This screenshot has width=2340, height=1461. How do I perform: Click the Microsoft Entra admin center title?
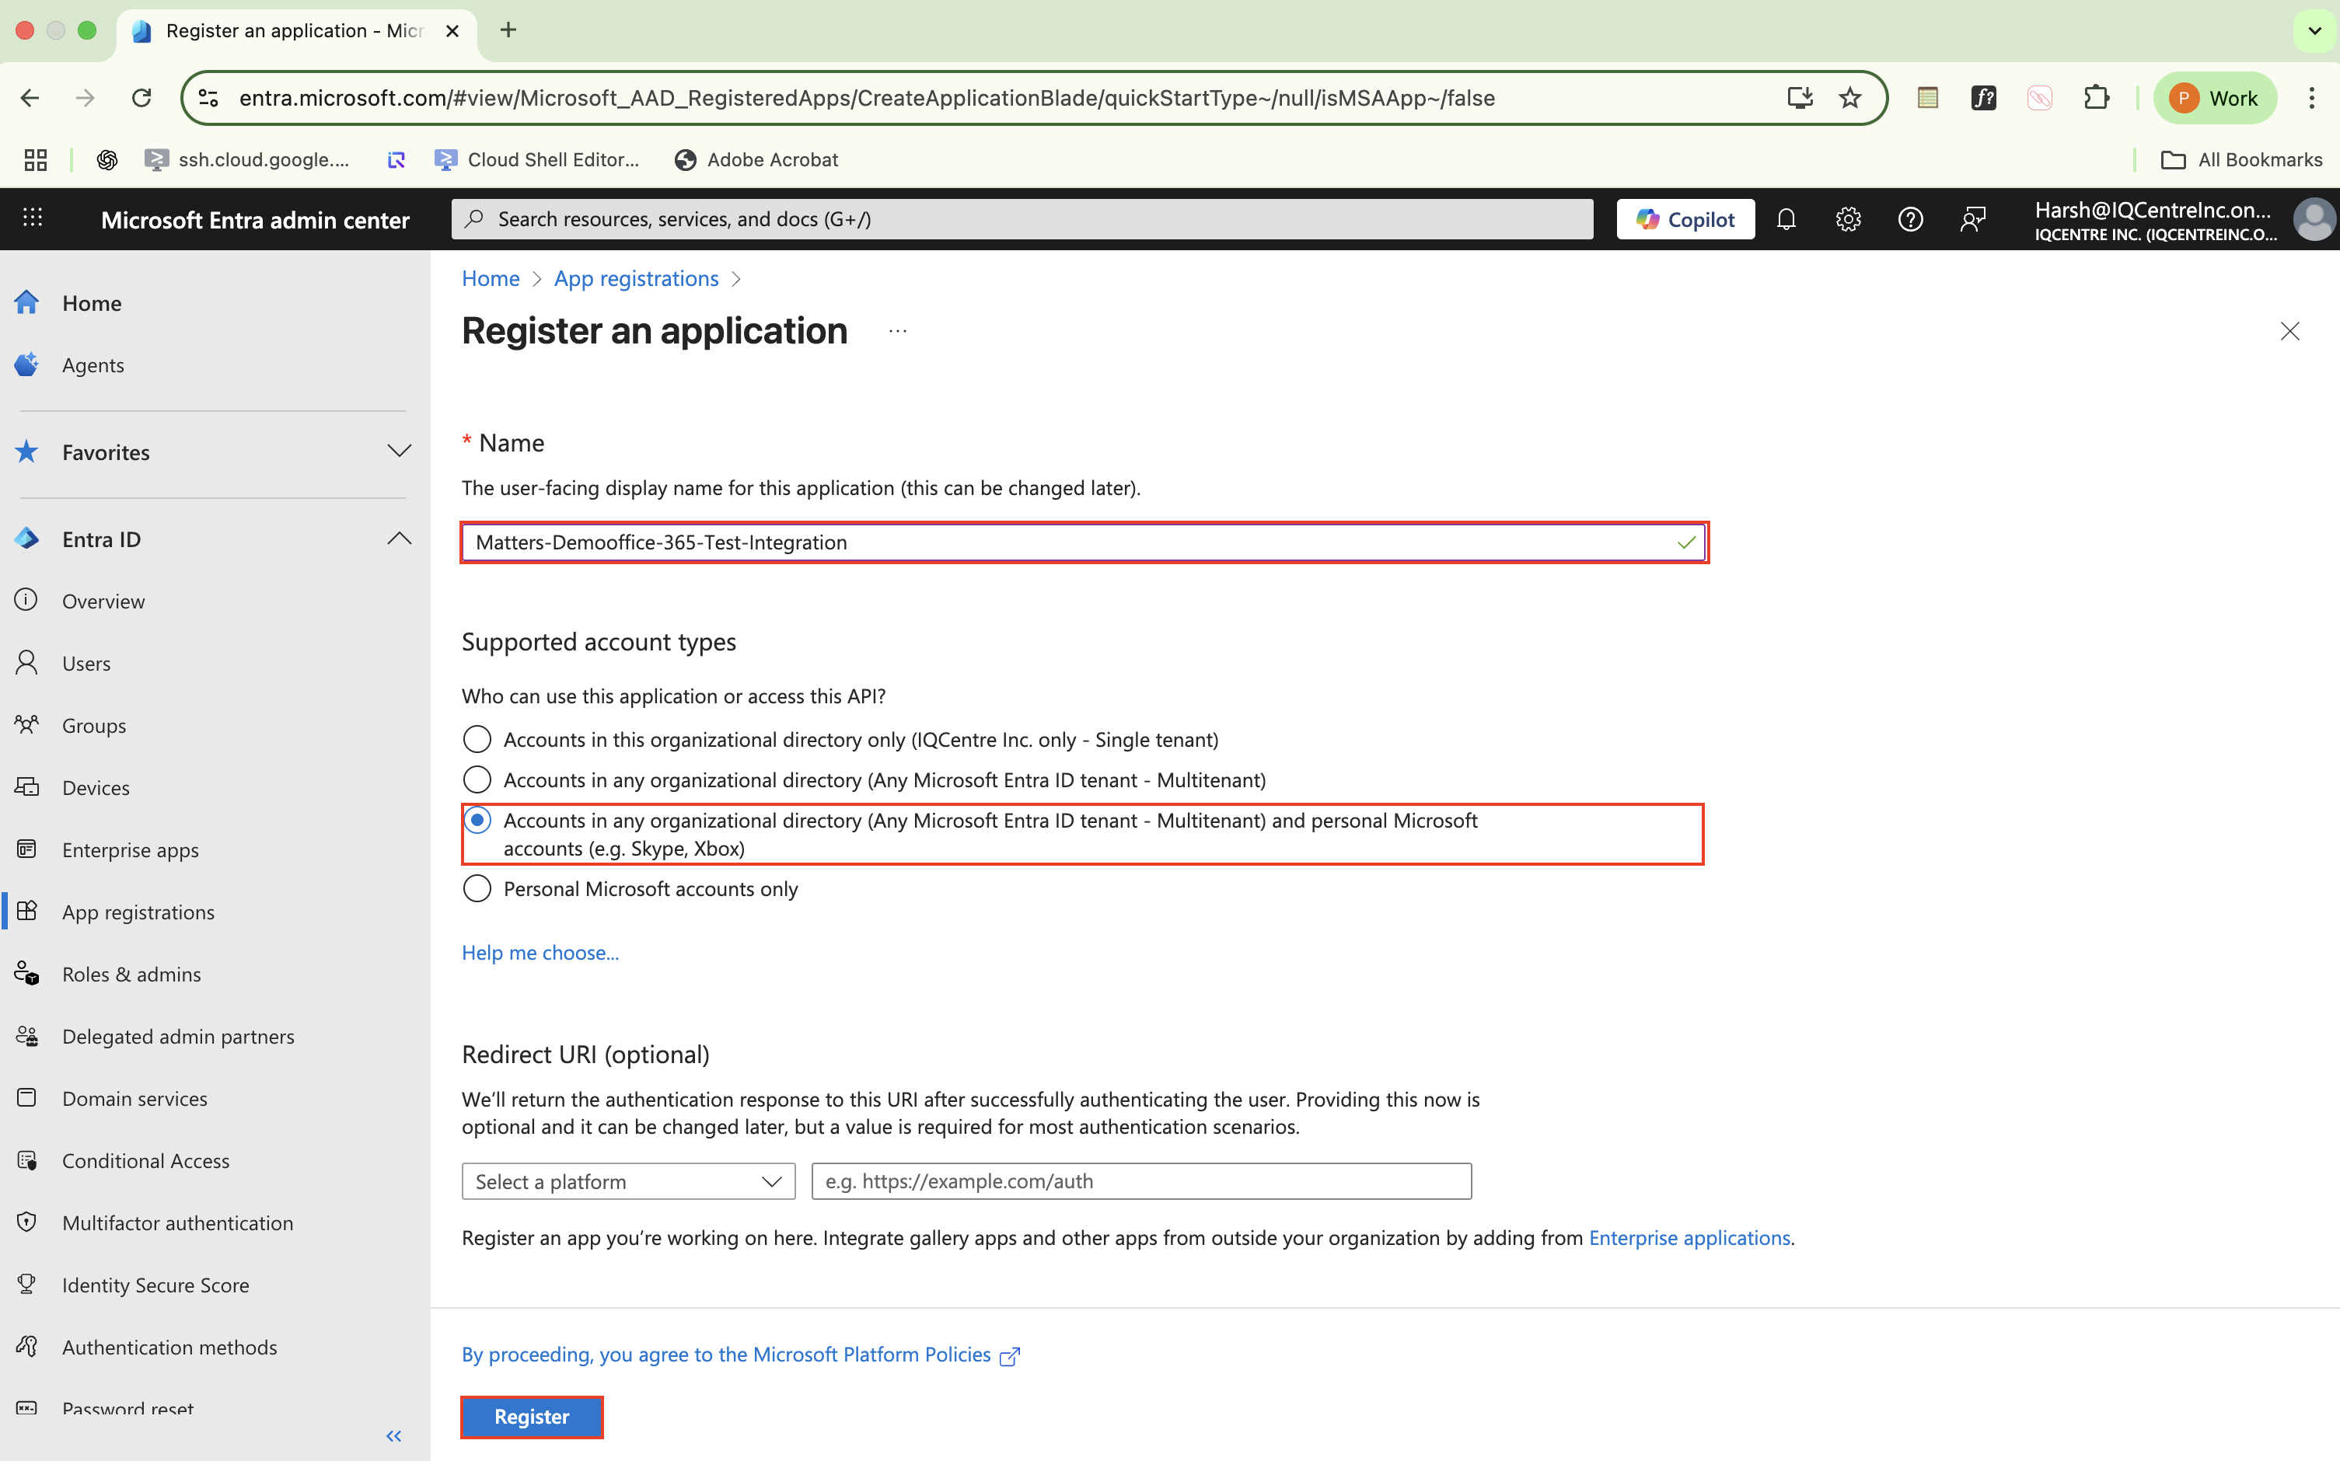click(255, 219)
